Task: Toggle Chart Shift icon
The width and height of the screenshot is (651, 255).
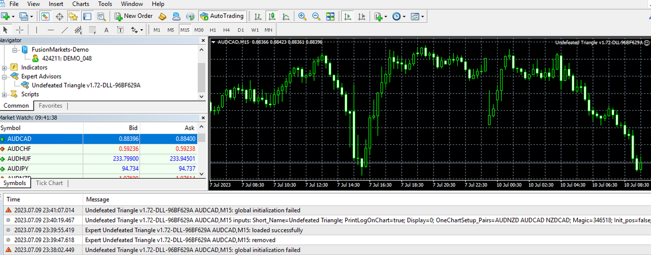Action: [361, 16]
